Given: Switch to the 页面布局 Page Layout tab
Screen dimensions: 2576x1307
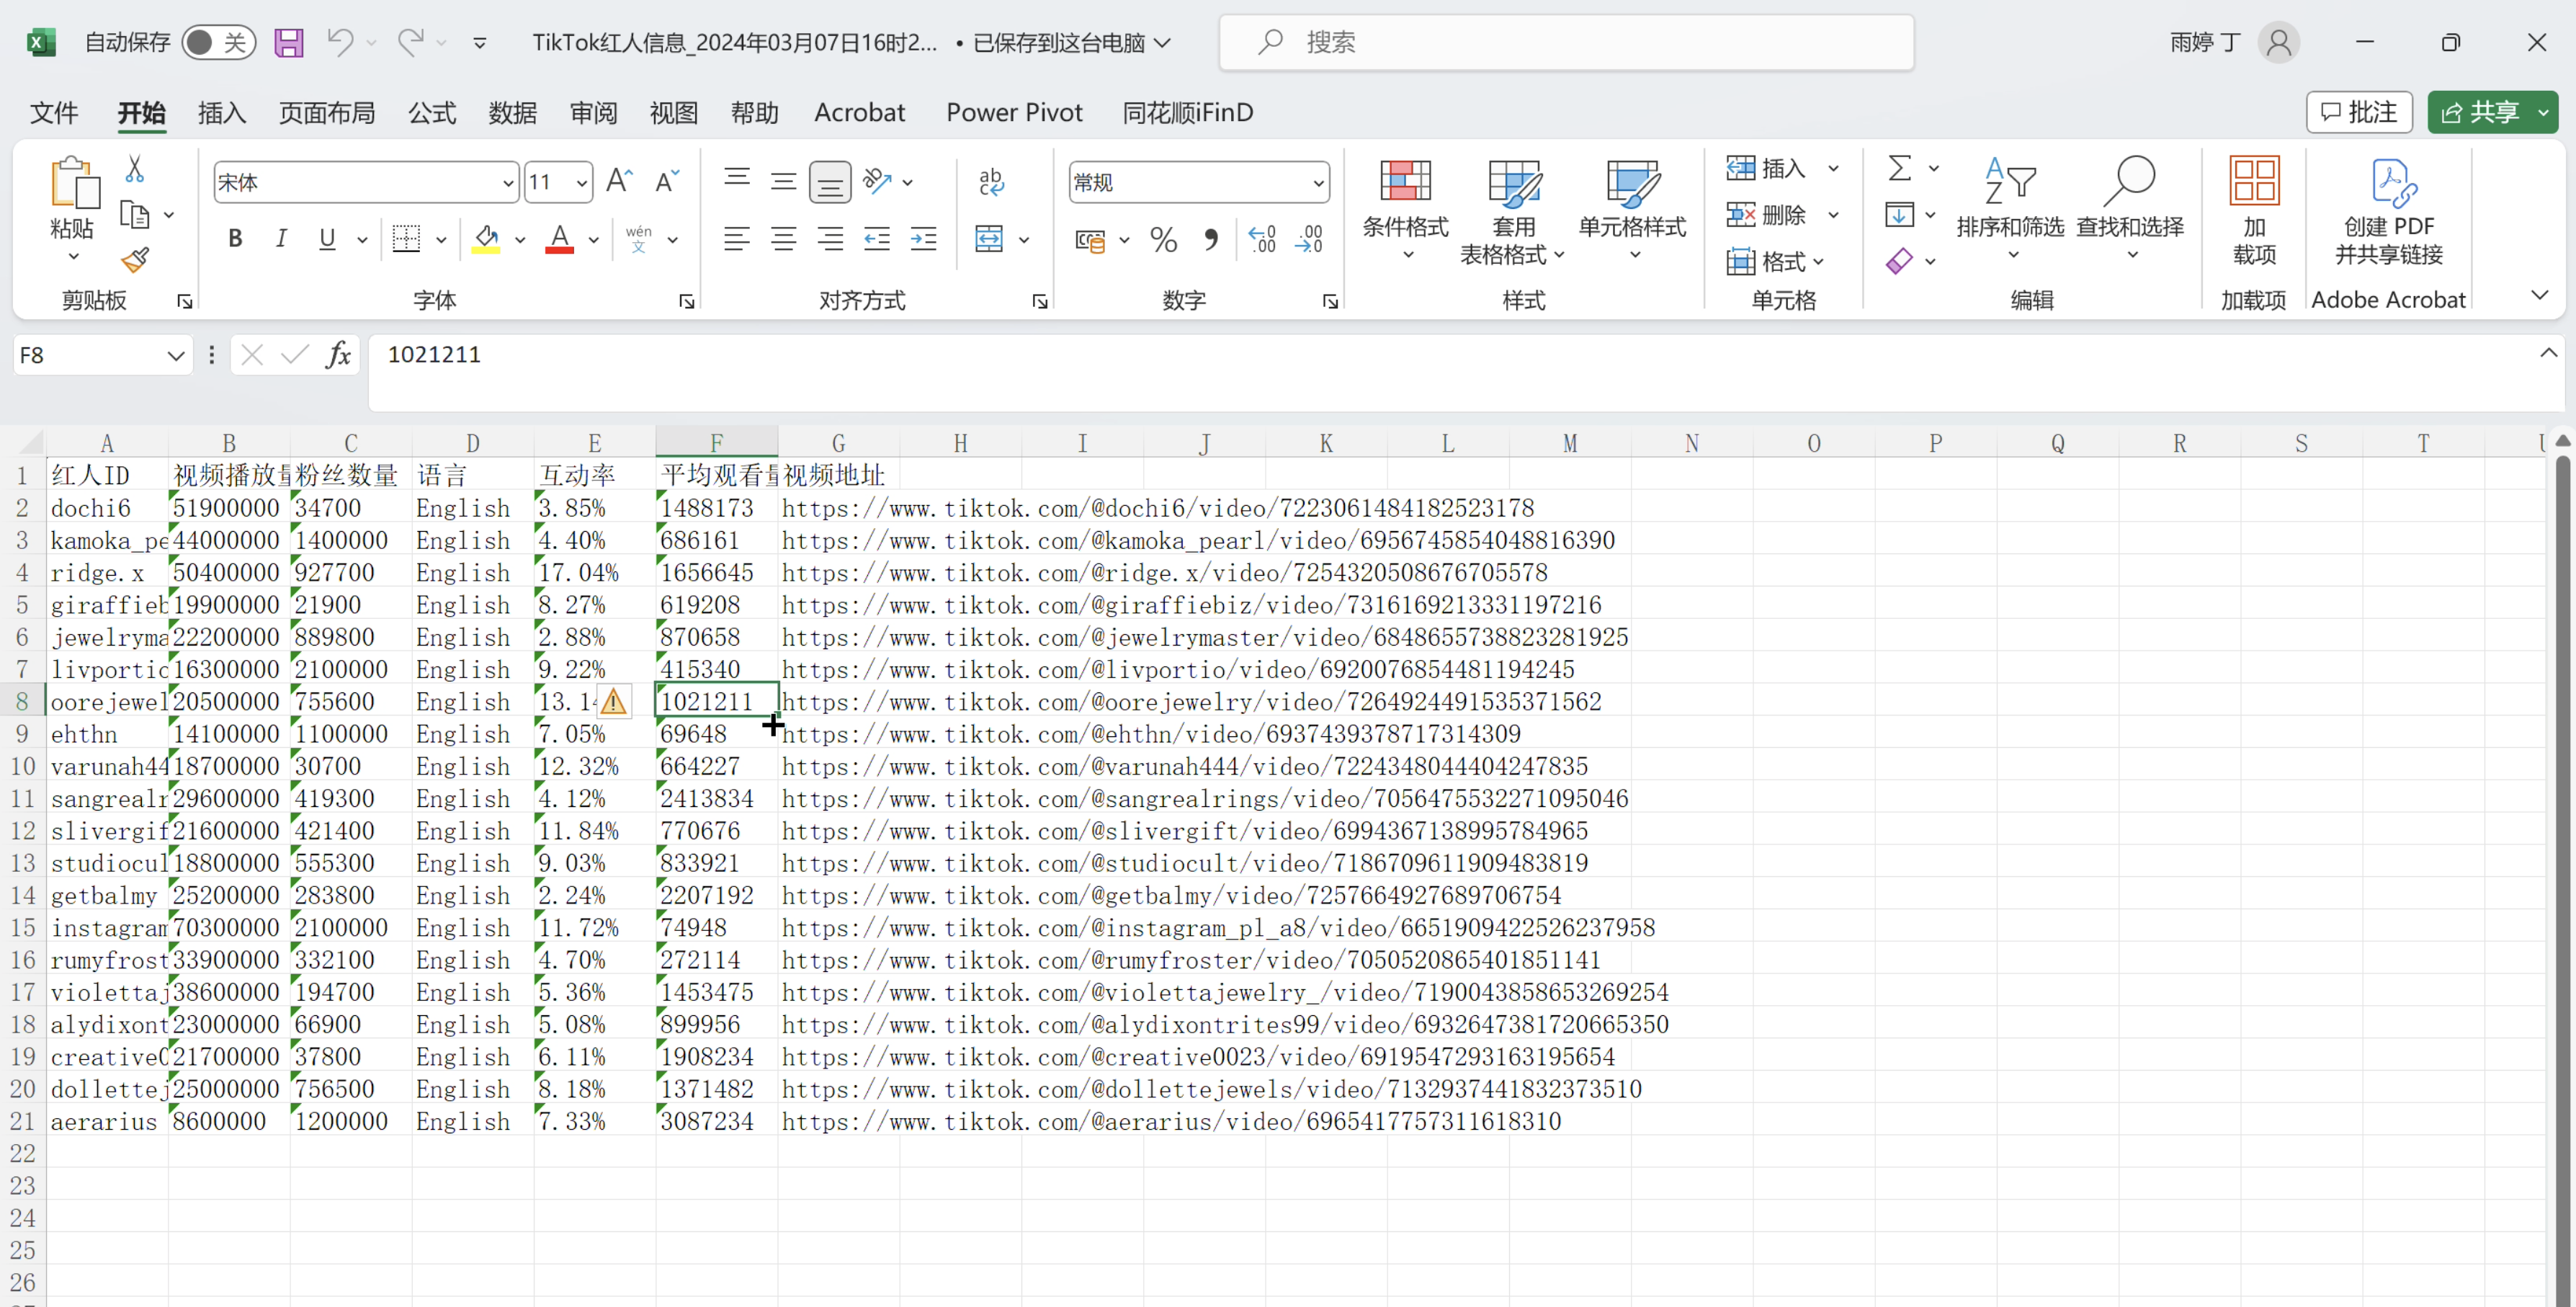Looking at the screenshot, I should 327,112.
